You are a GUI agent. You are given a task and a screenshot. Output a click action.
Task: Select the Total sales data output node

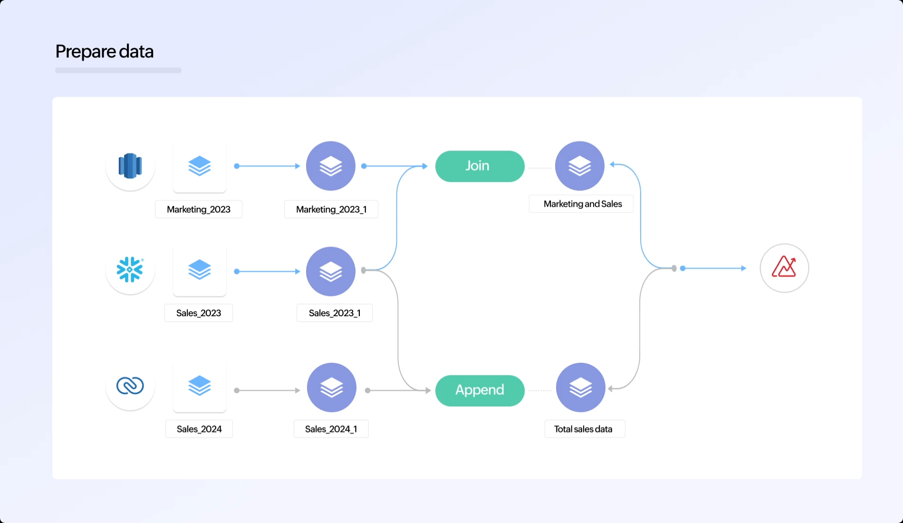[581, 387]
